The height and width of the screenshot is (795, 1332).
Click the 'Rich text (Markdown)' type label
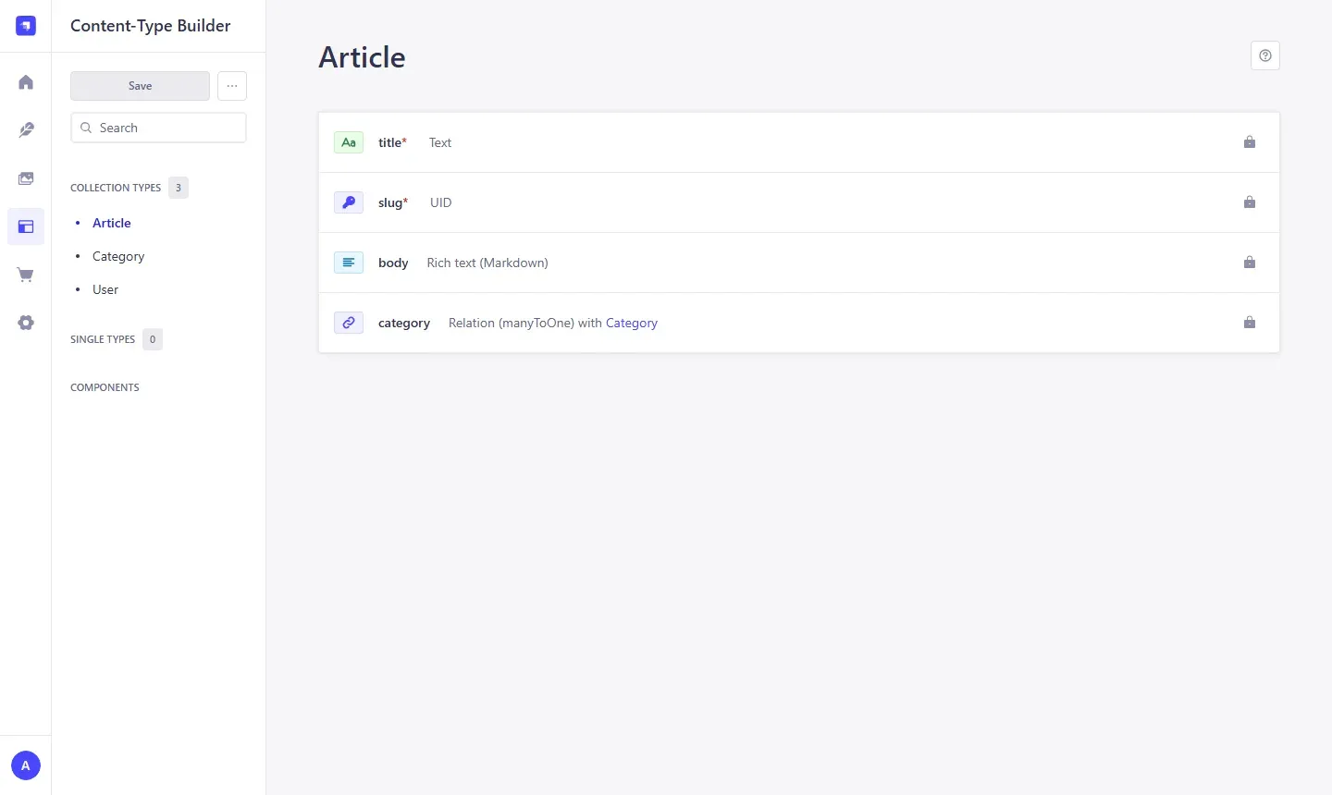tap(487, 263)
